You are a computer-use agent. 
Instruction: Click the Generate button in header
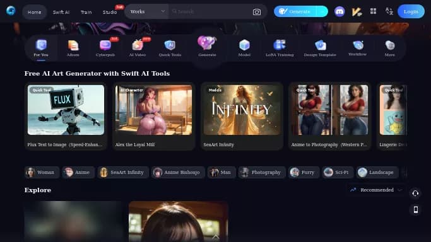click(295, 11)
